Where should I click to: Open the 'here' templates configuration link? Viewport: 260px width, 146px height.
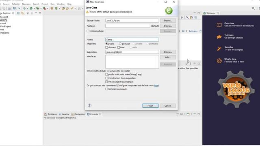(x=156, y=86)
